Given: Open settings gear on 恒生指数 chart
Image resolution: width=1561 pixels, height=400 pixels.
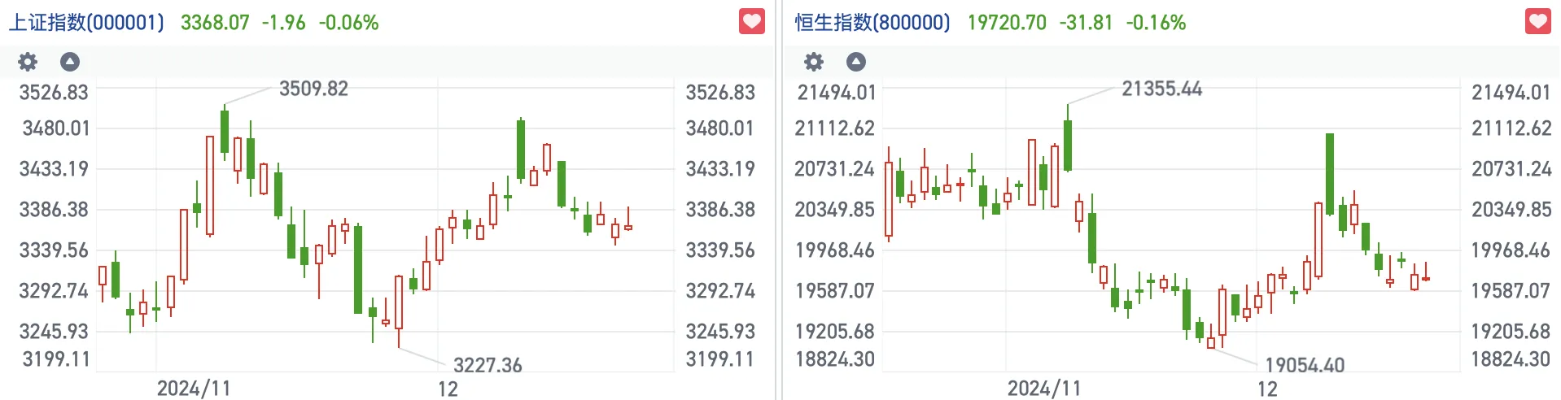Looking at the screenshot, I should 814,62.
